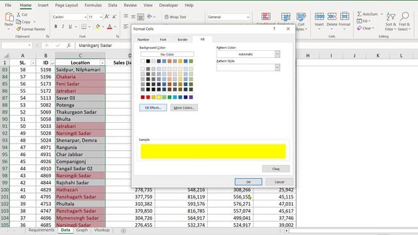Select cell Thakurgaon Sadar
This screenshot has height=235, width=418.
coord(80,112)
